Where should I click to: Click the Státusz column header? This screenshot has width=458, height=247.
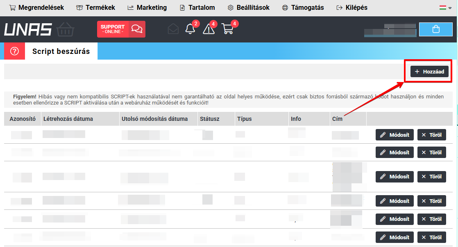pos(216,119)
